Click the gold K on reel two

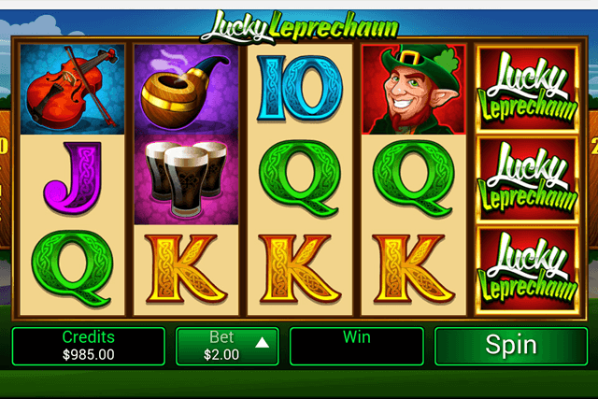186,268
